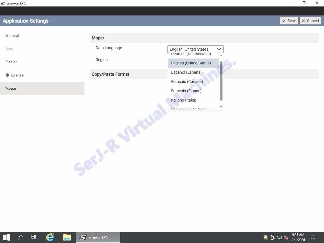The height and width of the screenshot is (243, 324).
Task: Collapse the Data Language dropdown chevron
Action: pyautogui.click(x=219, y=49)
